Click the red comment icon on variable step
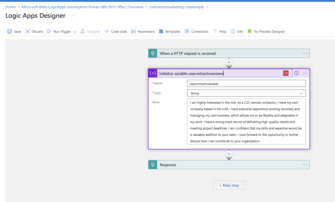 [286, 73]
